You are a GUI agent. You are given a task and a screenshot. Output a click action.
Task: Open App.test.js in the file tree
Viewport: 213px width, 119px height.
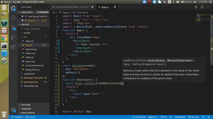tap(31, 49)
